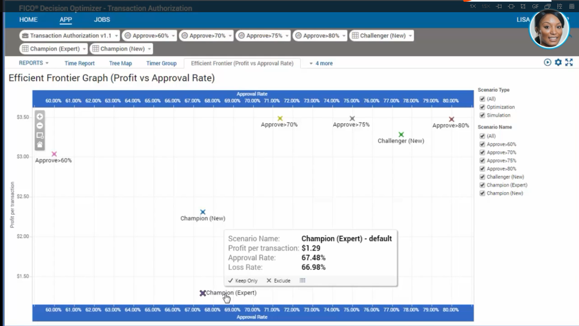Open view-data table icon in tooltip
Screen dimensions: 579x326
(302, 281)
